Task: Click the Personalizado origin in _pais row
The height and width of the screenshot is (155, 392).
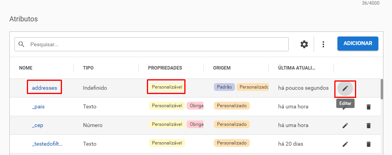Action: click(x=232, y=106)
